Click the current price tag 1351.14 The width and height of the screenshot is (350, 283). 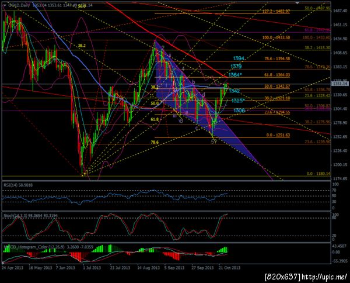click(x=339, y=84)
